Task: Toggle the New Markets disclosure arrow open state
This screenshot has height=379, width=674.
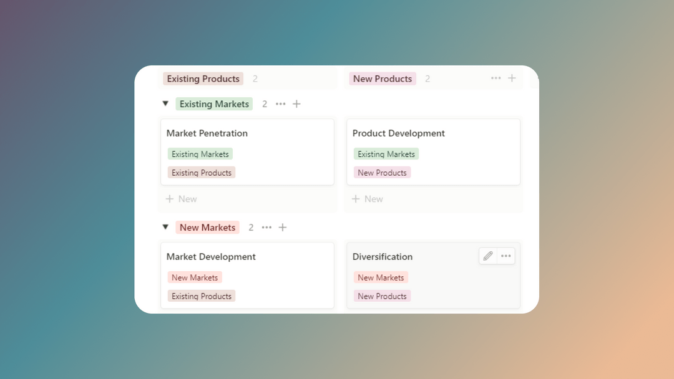Action: pos(165,227)
